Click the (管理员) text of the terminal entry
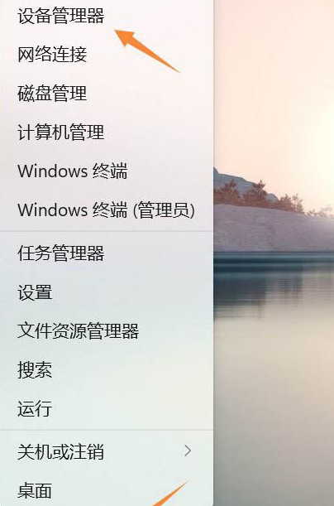 pyautogui.click(x=165, y=210)
